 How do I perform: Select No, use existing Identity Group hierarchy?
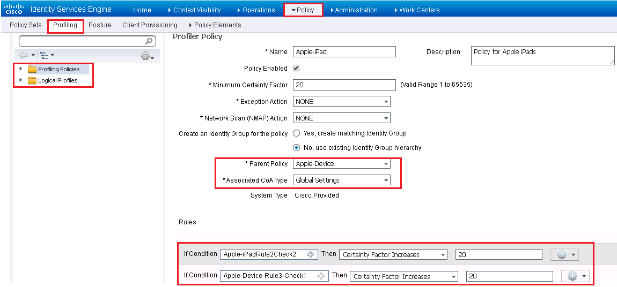point(297,148)
